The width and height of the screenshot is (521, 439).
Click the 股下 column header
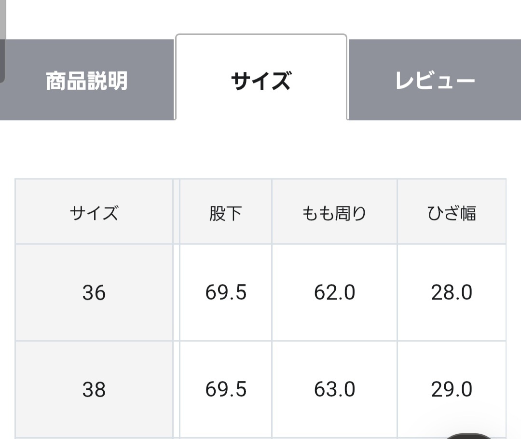coord(225,212)
